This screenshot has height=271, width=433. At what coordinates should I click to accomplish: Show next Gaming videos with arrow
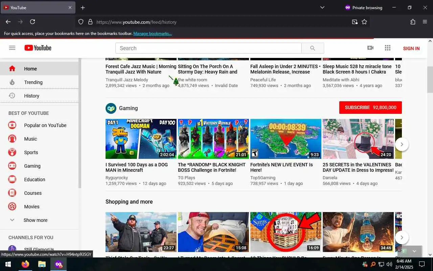click(x=402, y=144)
